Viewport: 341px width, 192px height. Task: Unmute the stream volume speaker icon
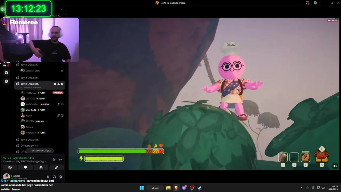335,166
